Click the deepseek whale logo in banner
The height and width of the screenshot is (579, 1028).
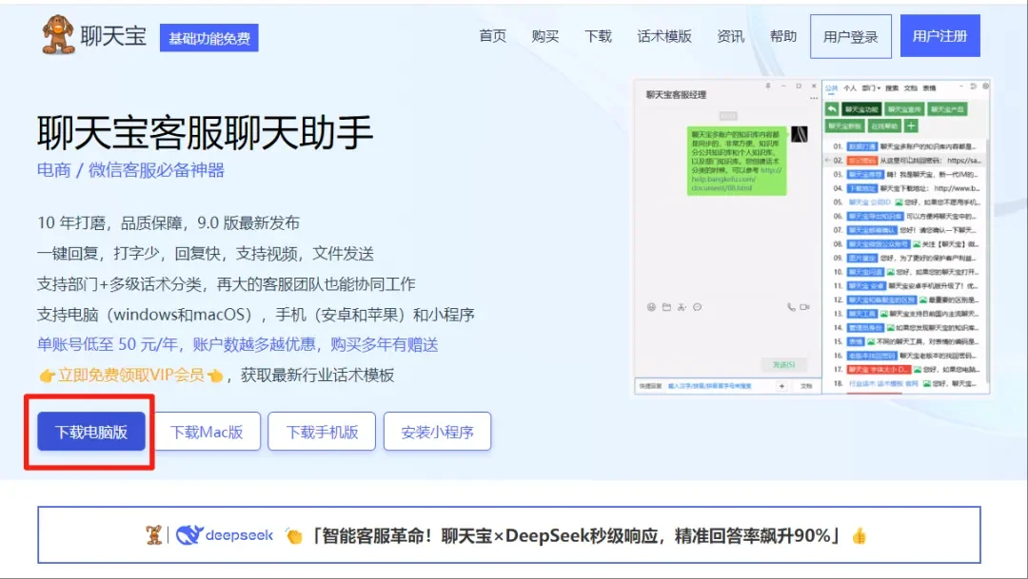[x=189, y=535]
